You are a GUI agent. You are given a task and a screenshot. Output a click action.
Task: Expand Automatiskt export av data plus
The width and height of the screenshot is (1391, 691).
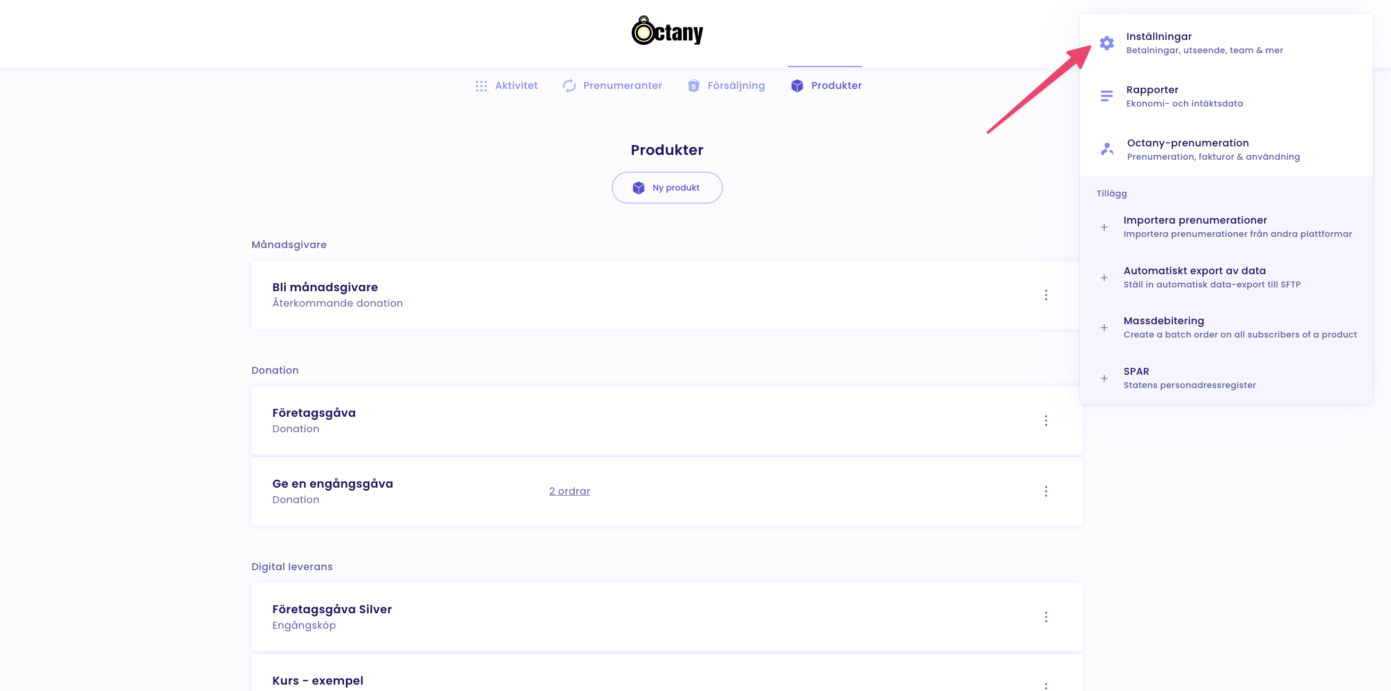point(1104,278)
